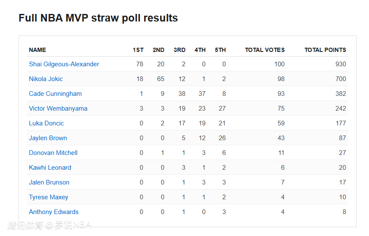
Task: Click the 5TH column header
Action: click(x=220, y=50)
